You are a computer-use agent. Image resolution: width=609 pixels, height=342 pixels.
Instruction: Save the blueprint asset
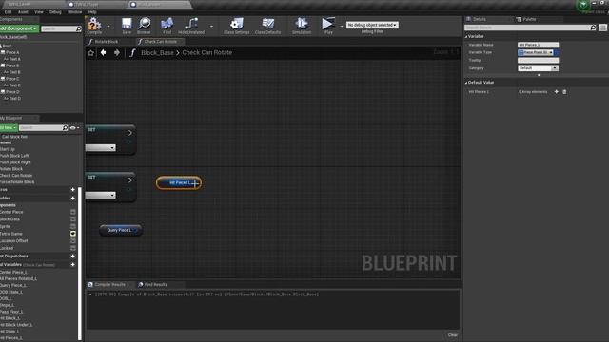pos(127,26)
